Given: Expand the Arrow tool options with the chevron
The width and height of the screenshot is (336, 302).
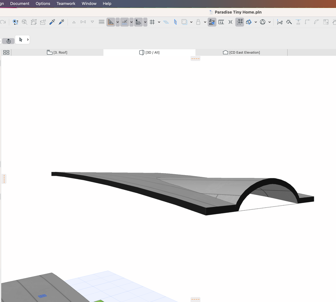Looking at the screenshot, I should [x=28, y=39].
